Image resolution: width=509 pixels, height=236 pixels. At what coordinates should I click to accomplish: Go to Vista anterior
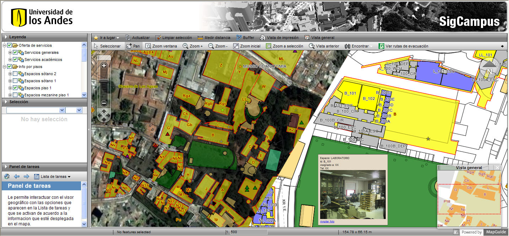coord(324,46)
